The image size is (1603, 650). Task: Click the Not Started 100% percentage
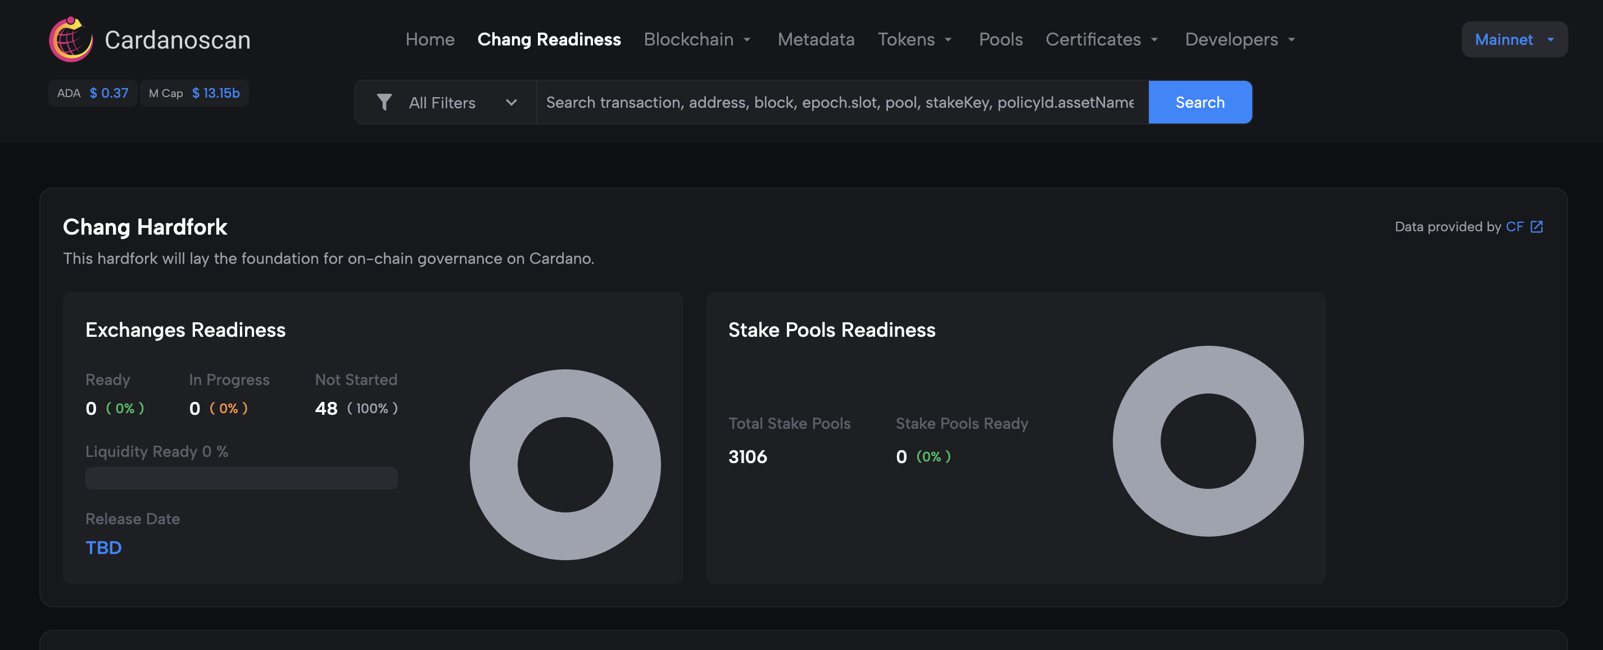372,408
